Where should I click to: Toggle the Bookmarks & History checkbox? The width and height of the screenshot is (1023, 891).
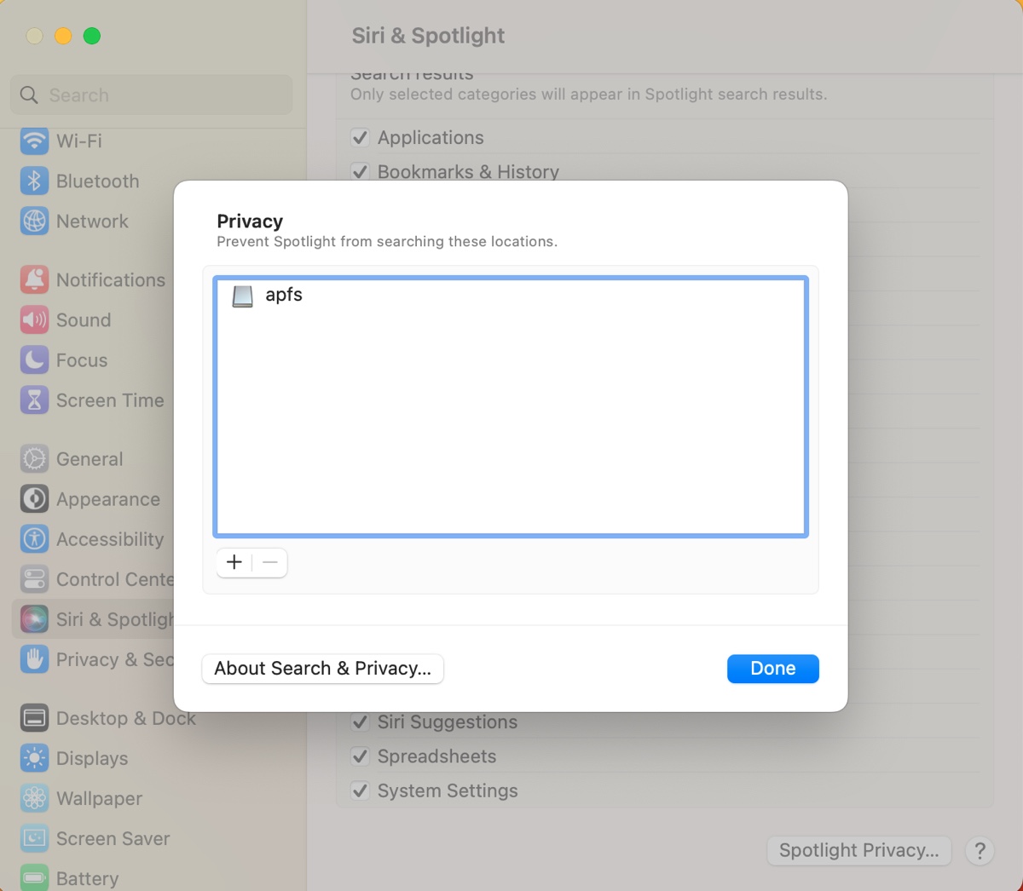(x=361, y=171)
